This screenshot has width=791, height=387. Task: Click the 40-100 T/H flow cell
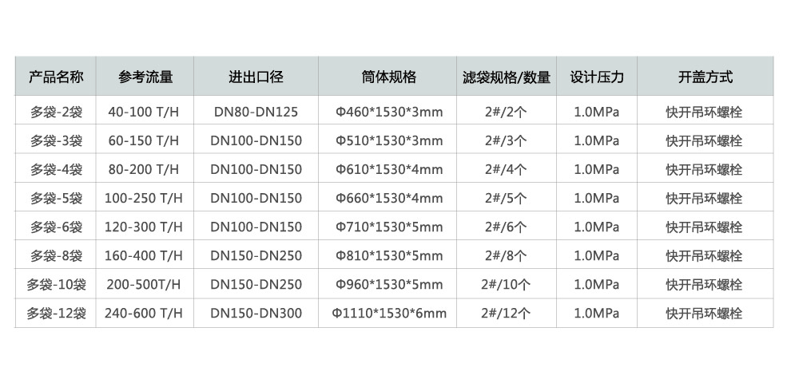pyautogui.click(x=145, y=113)
